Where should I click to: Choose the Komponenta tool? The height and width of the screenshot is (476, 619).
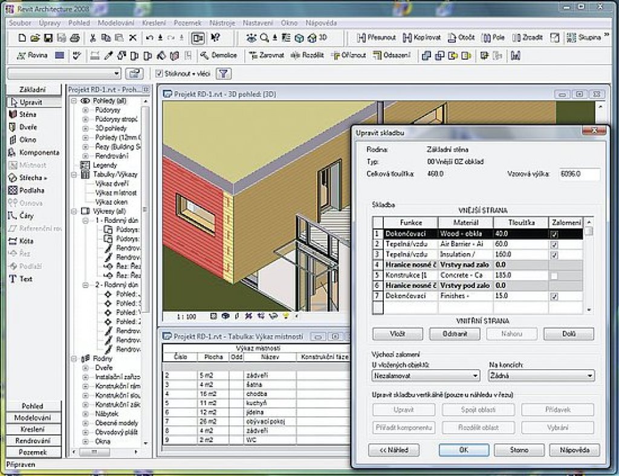click(34, 152)
